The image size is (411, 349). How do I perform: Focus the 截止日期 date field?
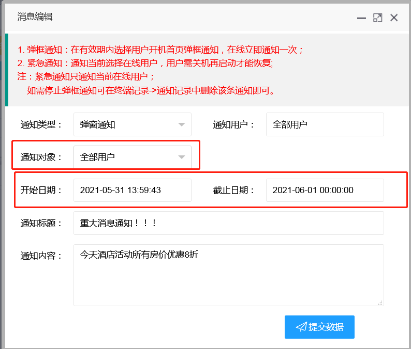pos(325,190)
